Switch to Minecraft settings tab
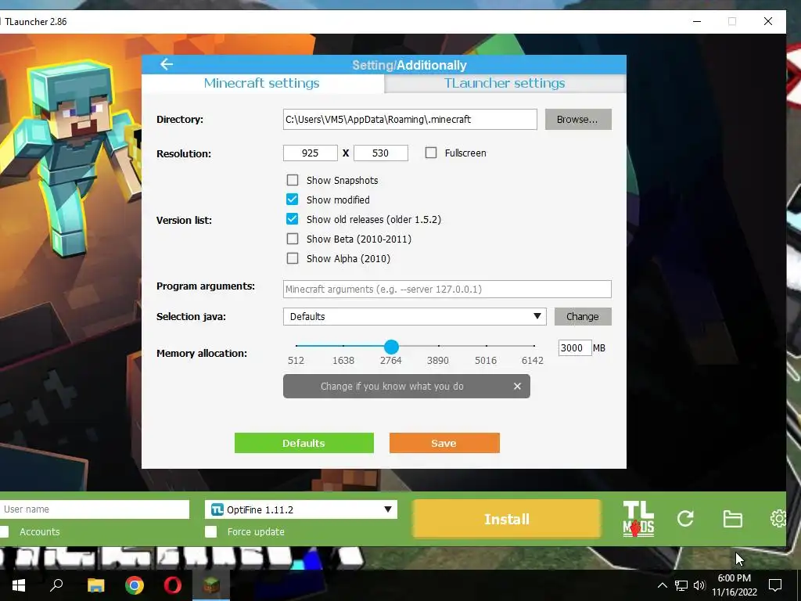This screenshot has height=601, width=801. pos(262,83)
